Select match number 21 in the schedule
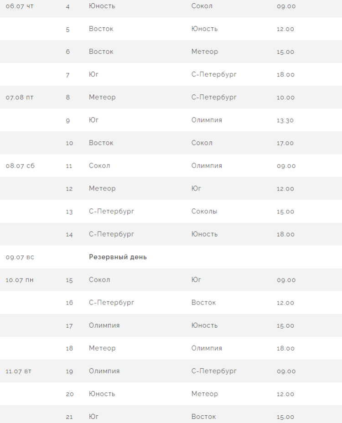Viewport: 342px width, 423px height. pyautogui.click(x=69, y=417)
